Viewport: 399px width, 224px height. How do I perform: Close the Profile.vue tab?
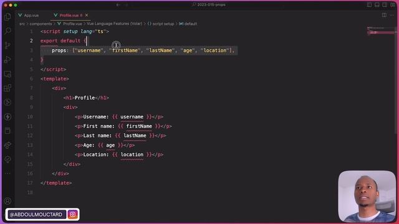coord(87,16)
